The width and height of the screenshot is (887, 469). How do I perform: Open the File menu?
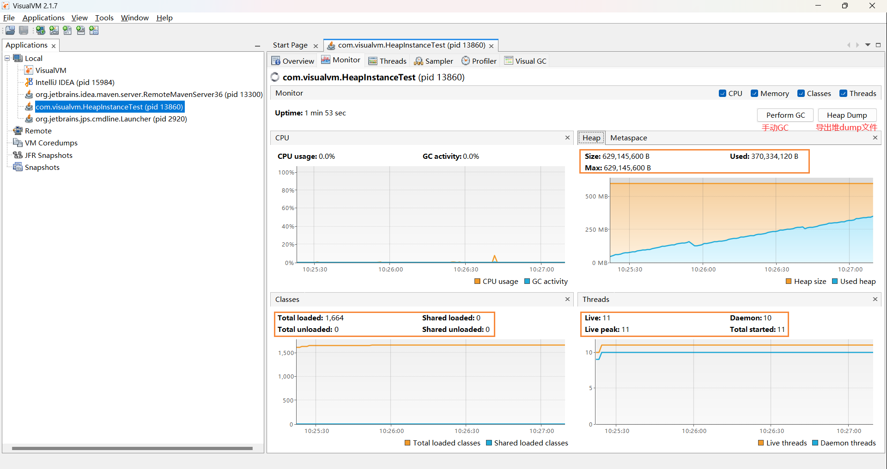pyautogui.click(x=9, y=18)
